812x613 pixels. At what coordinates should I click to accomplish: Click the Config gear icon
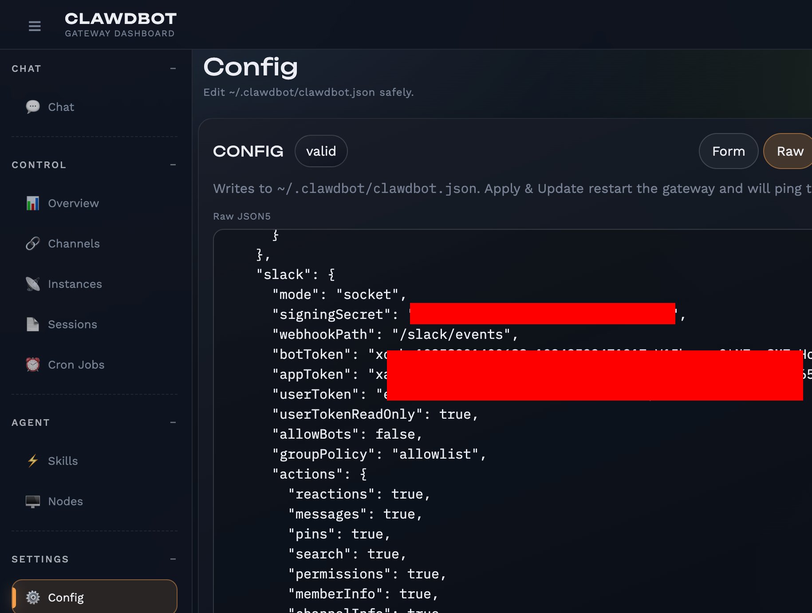coord(33,597)
